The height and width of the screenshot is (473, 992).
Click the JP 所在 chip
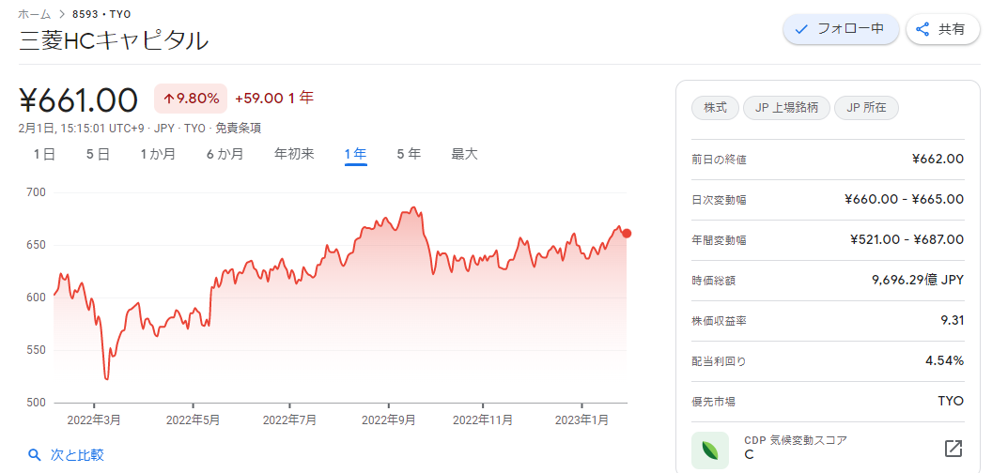point(866,108)
